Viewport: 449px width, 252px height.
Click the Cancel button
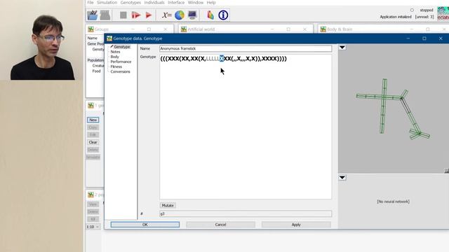point(220,225)
